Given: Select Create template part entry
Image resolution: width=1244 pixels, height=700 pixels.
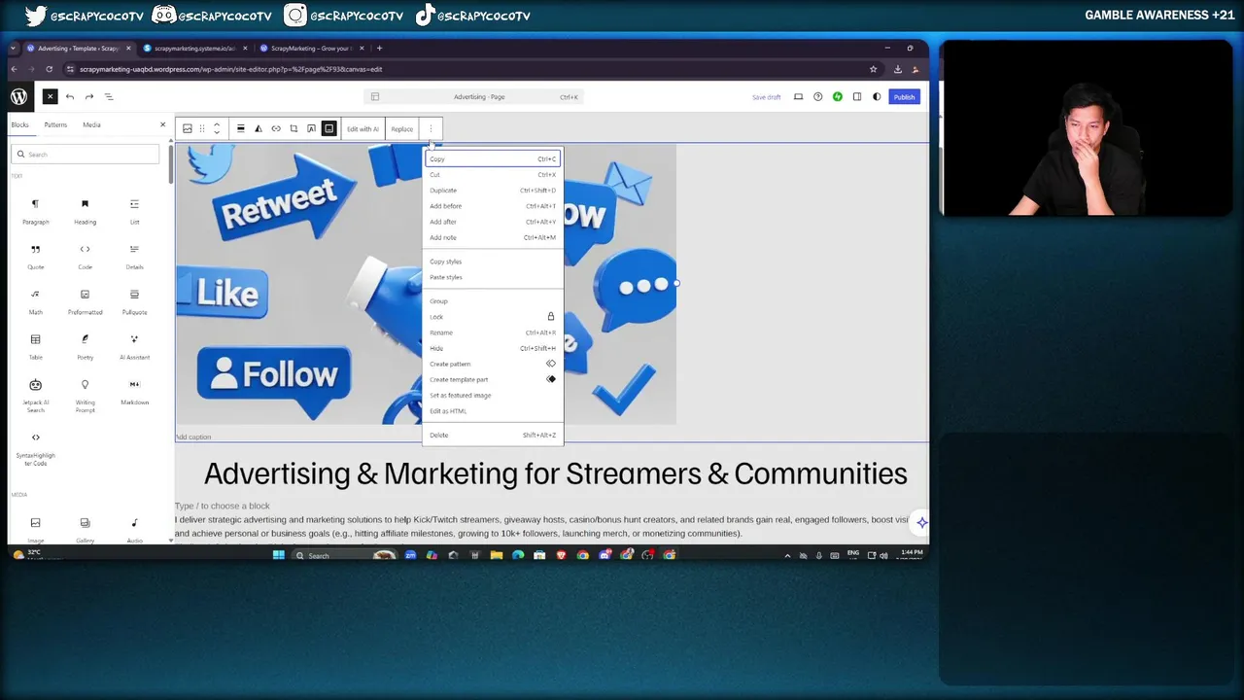Looking at the screenshot, I should coord(493,379).
